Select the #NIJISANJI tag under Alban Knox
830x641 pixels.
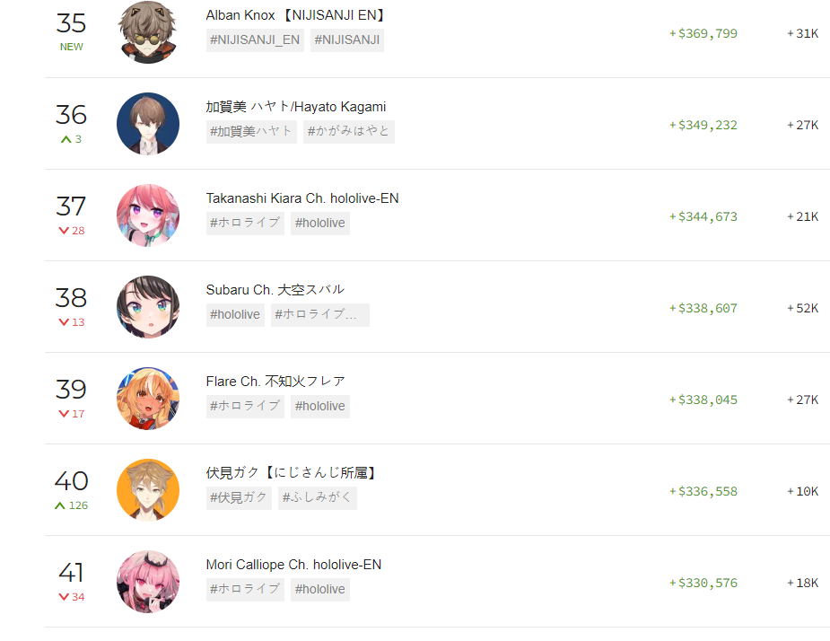(347, 40)
